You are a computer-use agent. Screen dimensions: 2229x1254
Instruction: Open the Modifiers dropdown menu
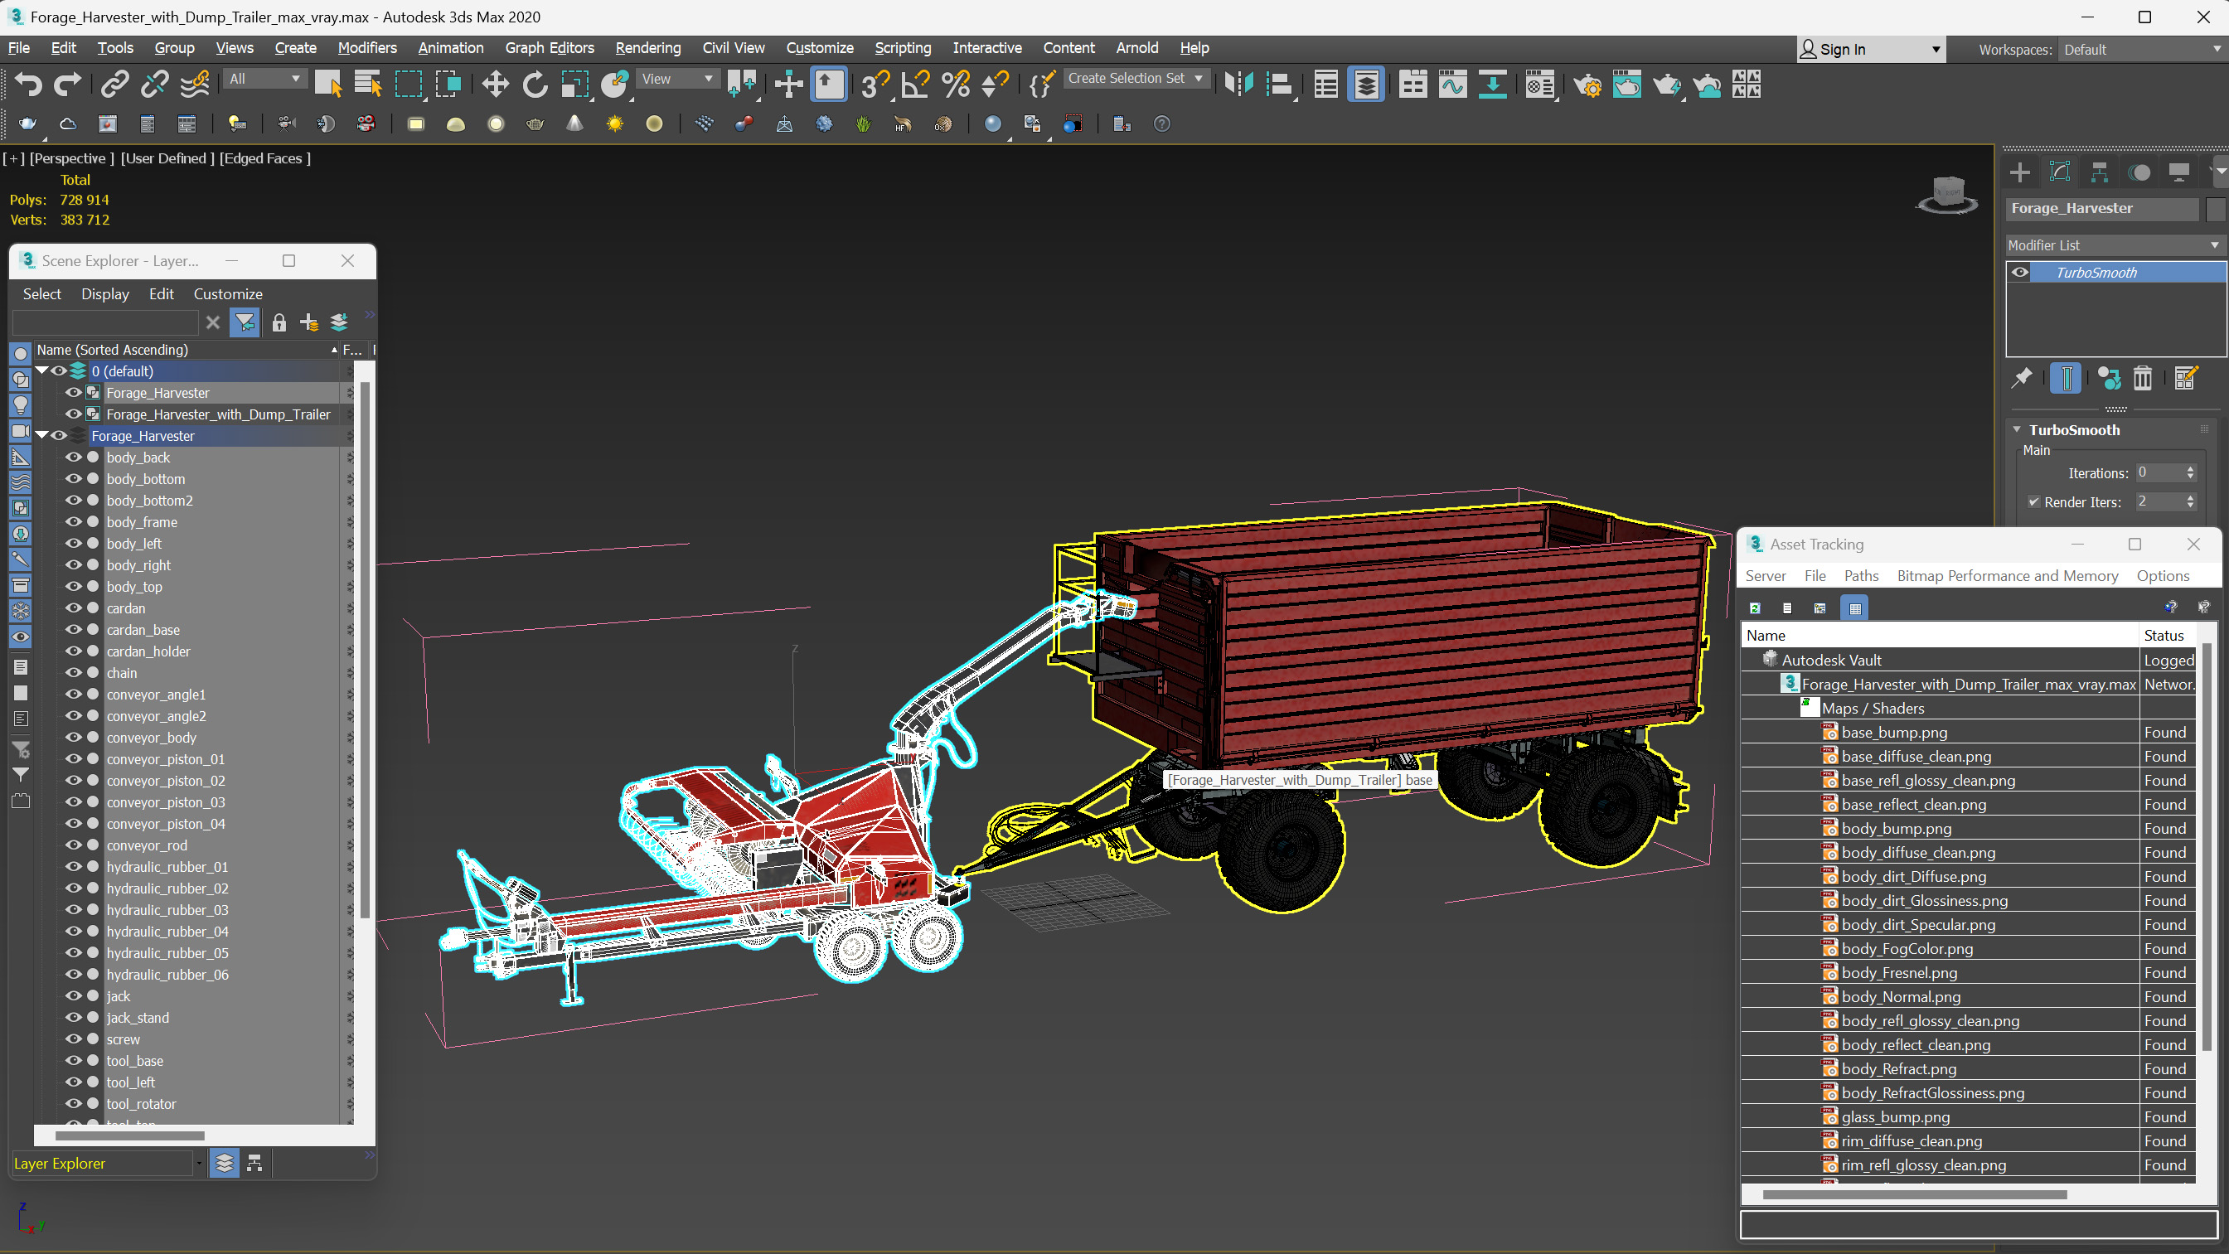point(367,47)
